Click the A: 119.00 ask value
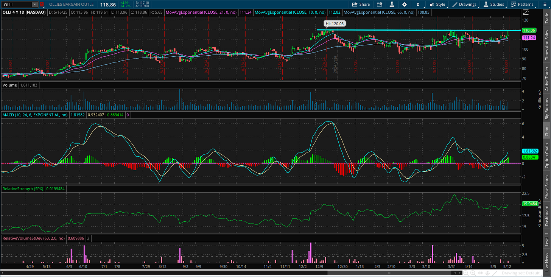 pos(142,6)
